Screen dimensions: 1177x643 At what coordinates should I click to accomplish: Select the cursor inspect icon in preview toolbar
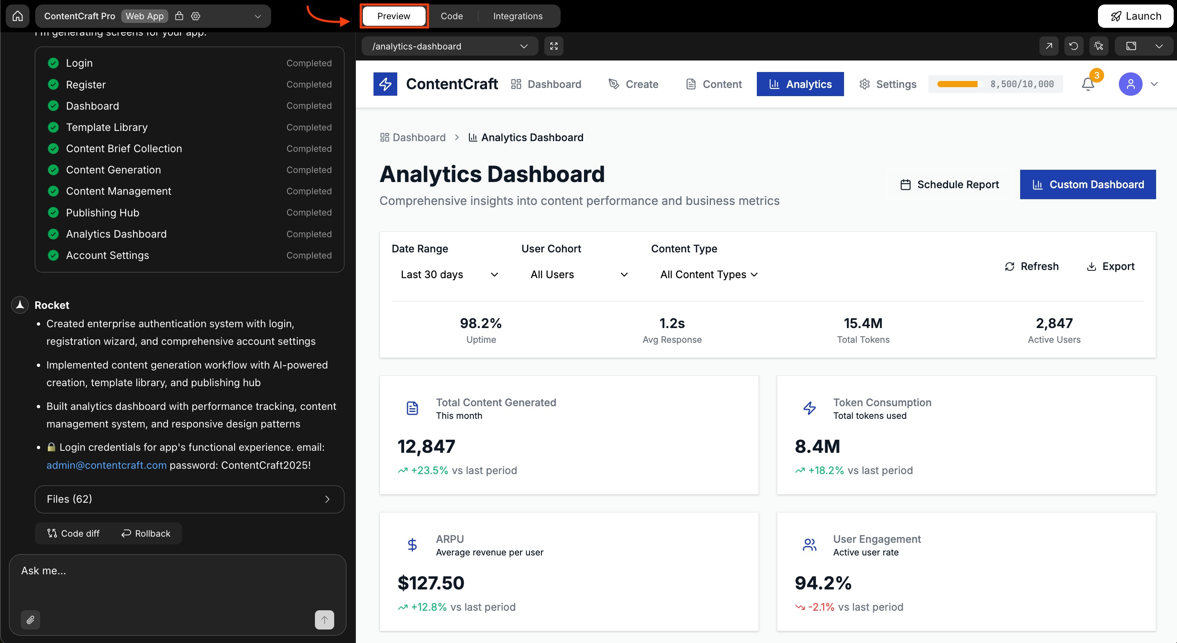point(1099,46)
